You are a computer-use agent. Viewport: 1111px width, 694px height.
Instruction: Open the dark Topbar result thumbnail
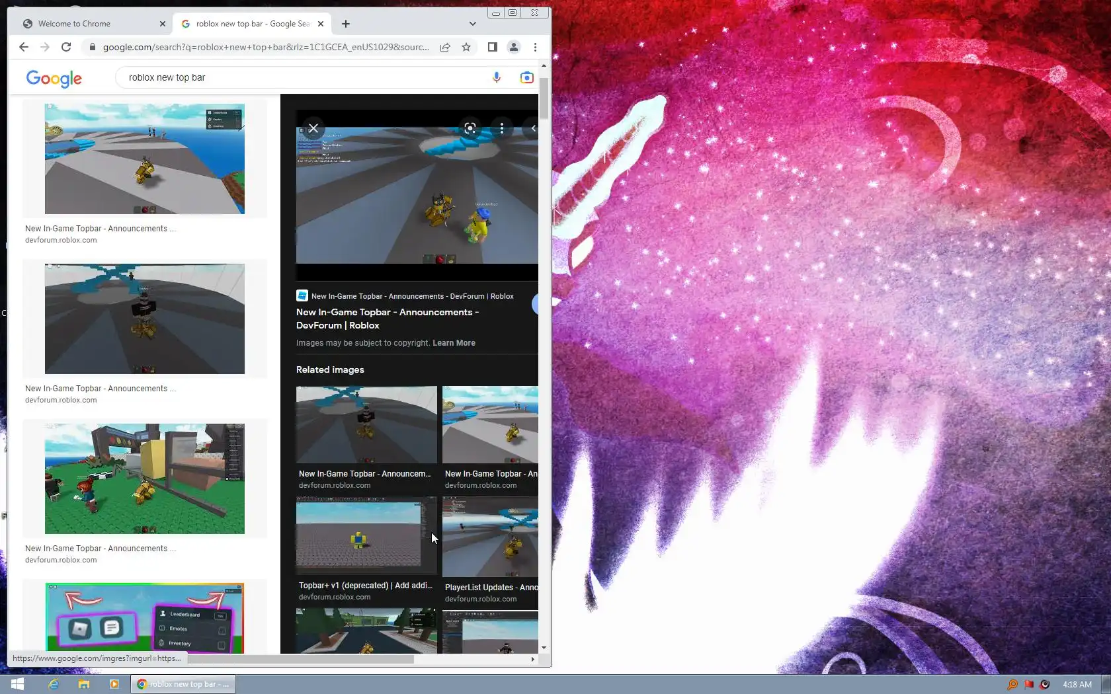click(x=145, y=319)
